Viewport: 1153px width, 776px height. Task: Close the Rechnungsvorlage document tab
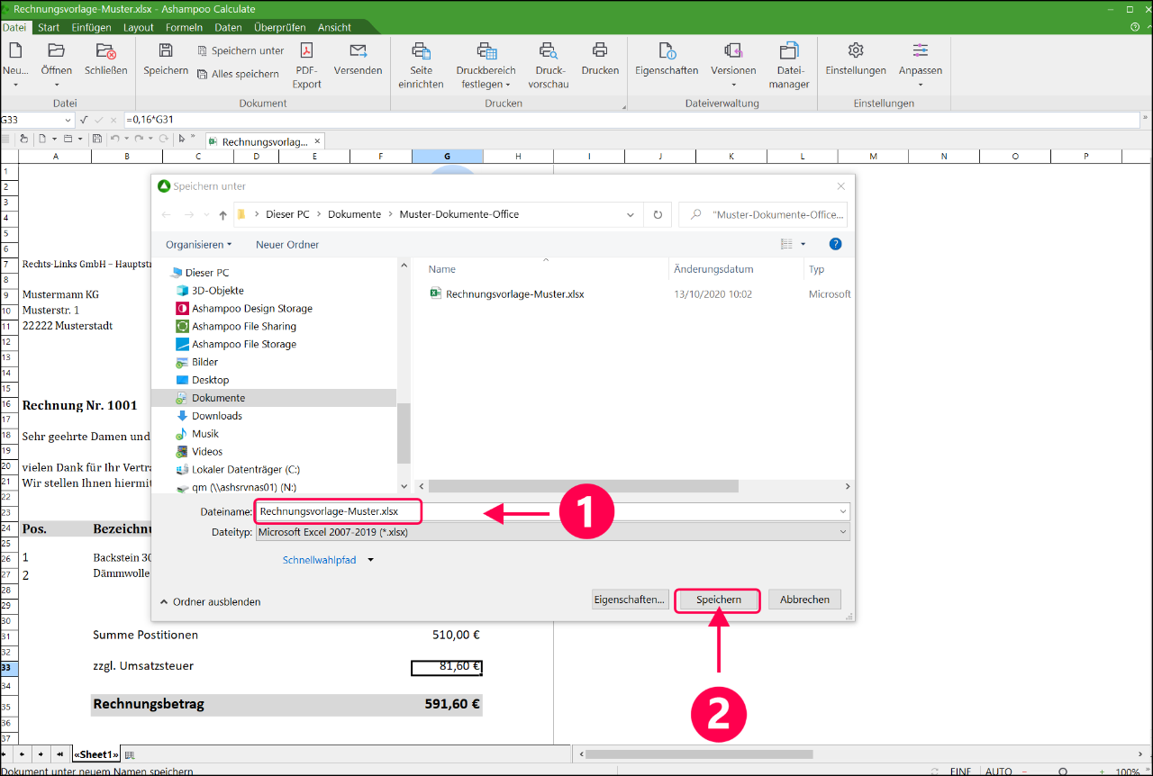[317, 140]
